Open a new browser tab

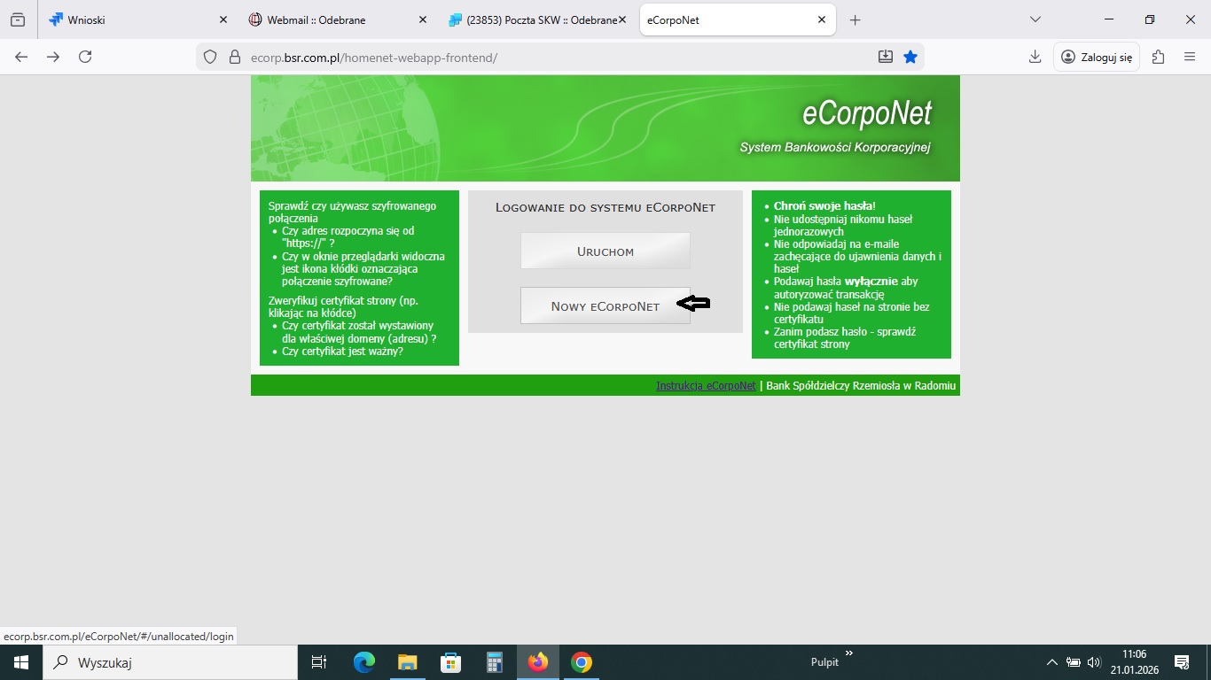point(855,19)
